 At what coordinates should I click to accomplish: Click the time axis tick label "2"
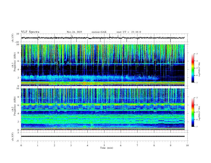click(x=54, y=145)
